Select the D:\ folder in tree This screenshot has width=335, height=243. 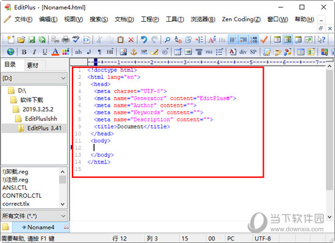point(22,91)
